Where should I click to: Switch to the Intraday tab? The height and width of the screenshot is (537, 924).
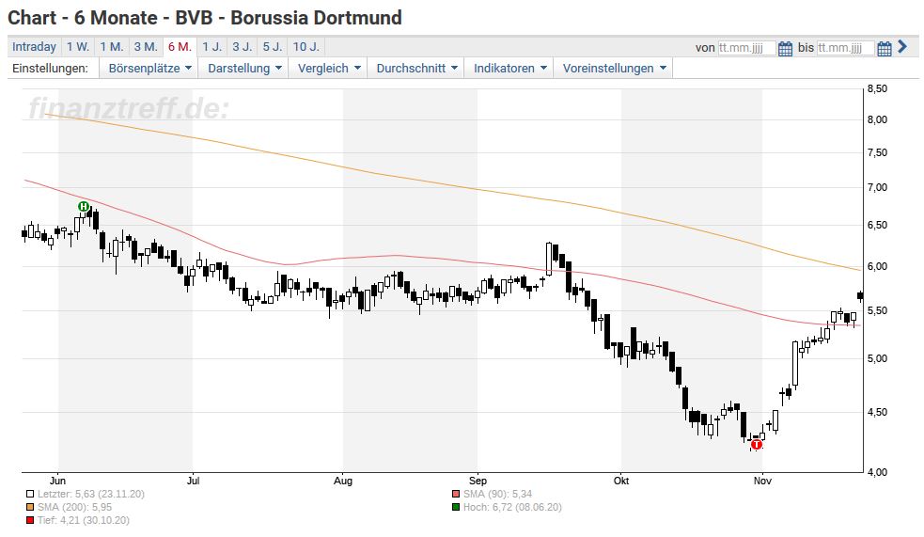pyautogui.click(x=34, y=47)
